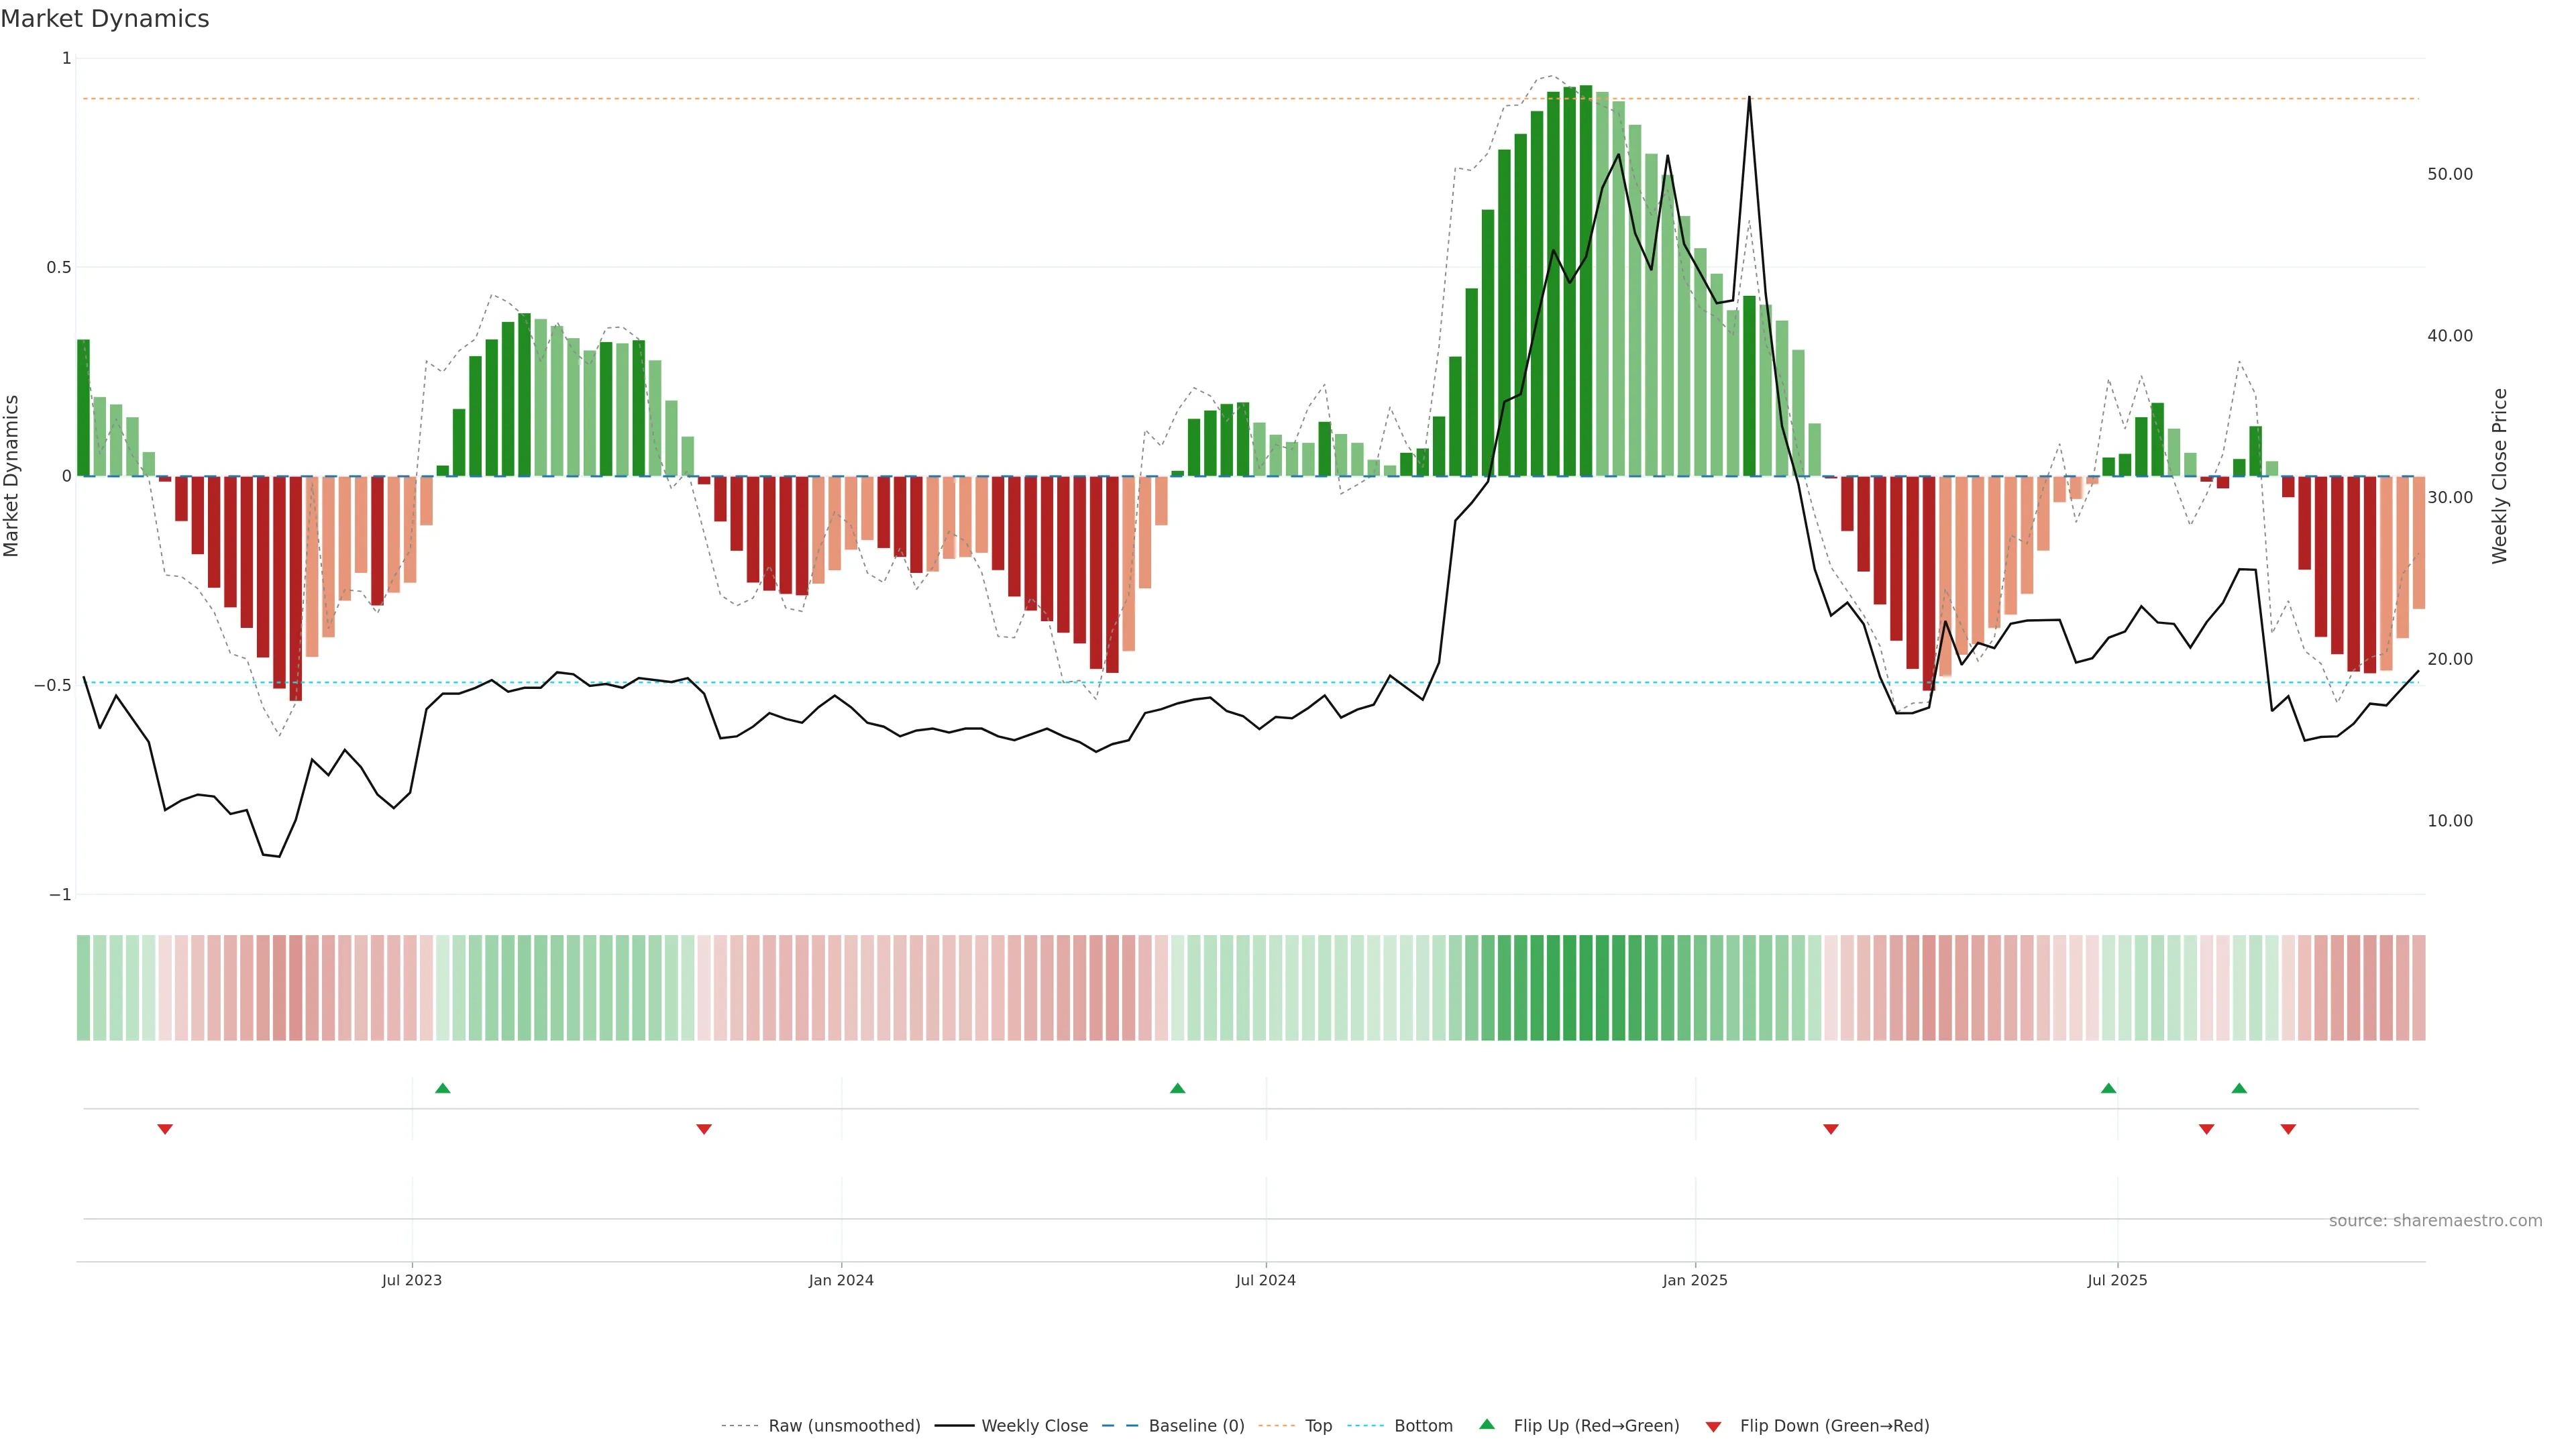2576x1449 pixels.
Task: Click the last red Flip Down triangle
Action: point(2288,1129)
